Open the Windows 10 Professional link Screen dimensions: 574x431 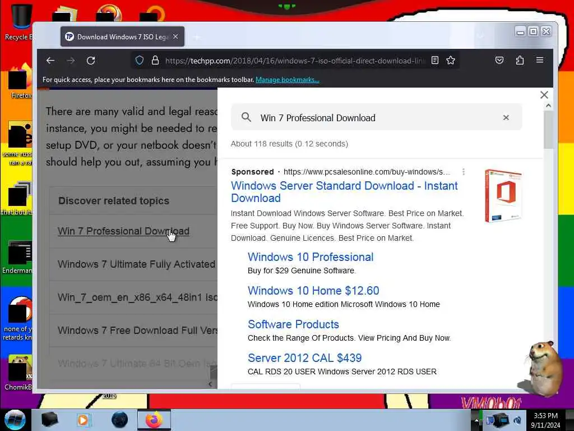311,257
